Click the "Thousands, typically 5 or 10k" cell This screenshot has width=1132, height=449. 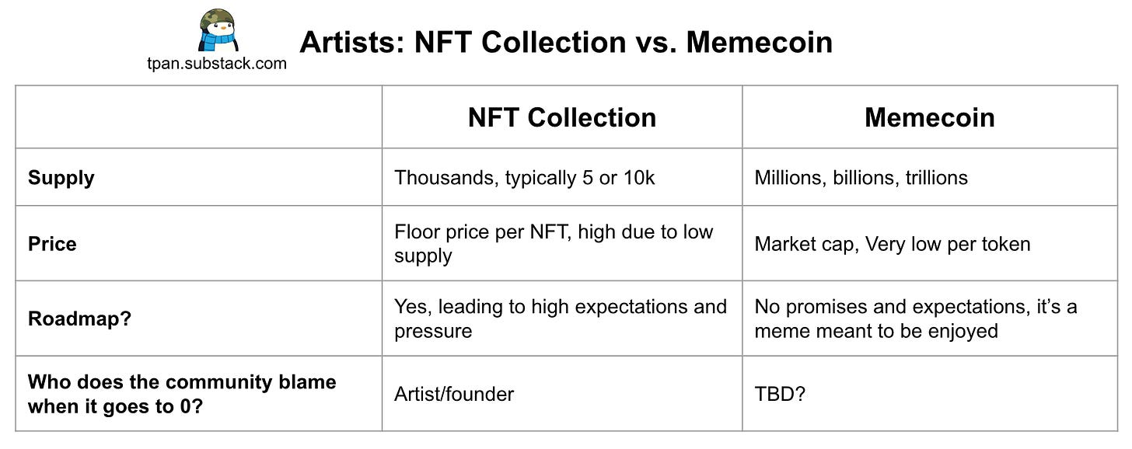(x=525, y=178)
